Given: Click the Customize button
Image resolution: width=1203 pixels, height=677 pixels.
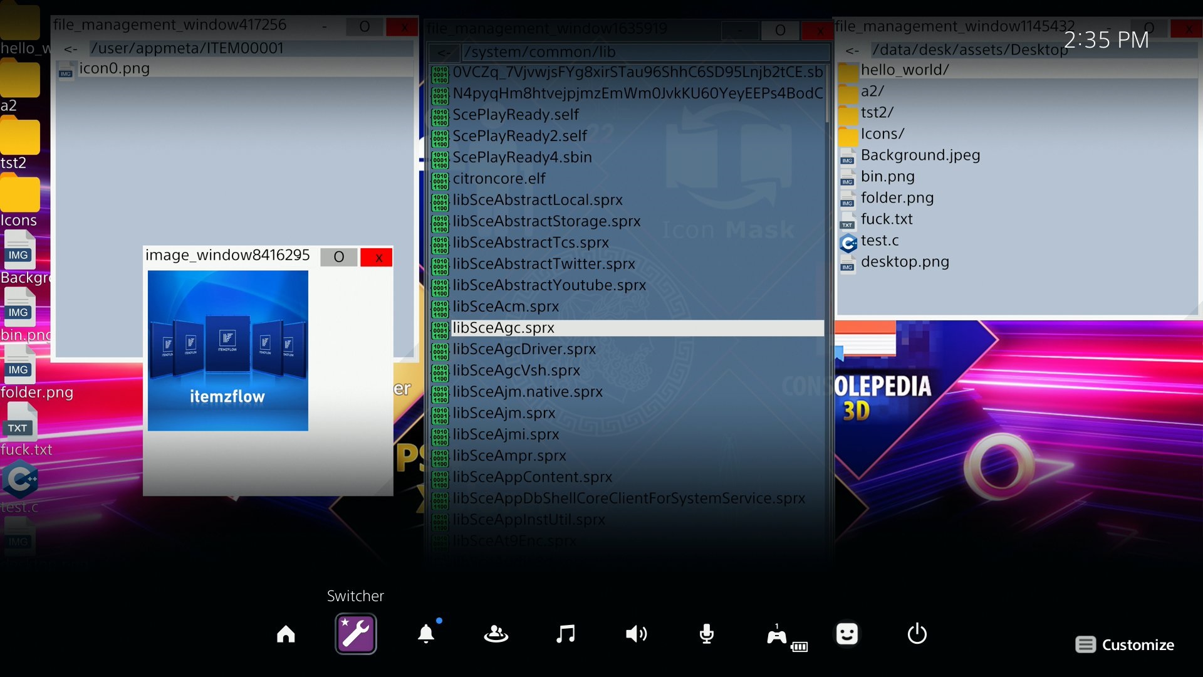Looking at the screenshot, I should (x=1125, y=644).
